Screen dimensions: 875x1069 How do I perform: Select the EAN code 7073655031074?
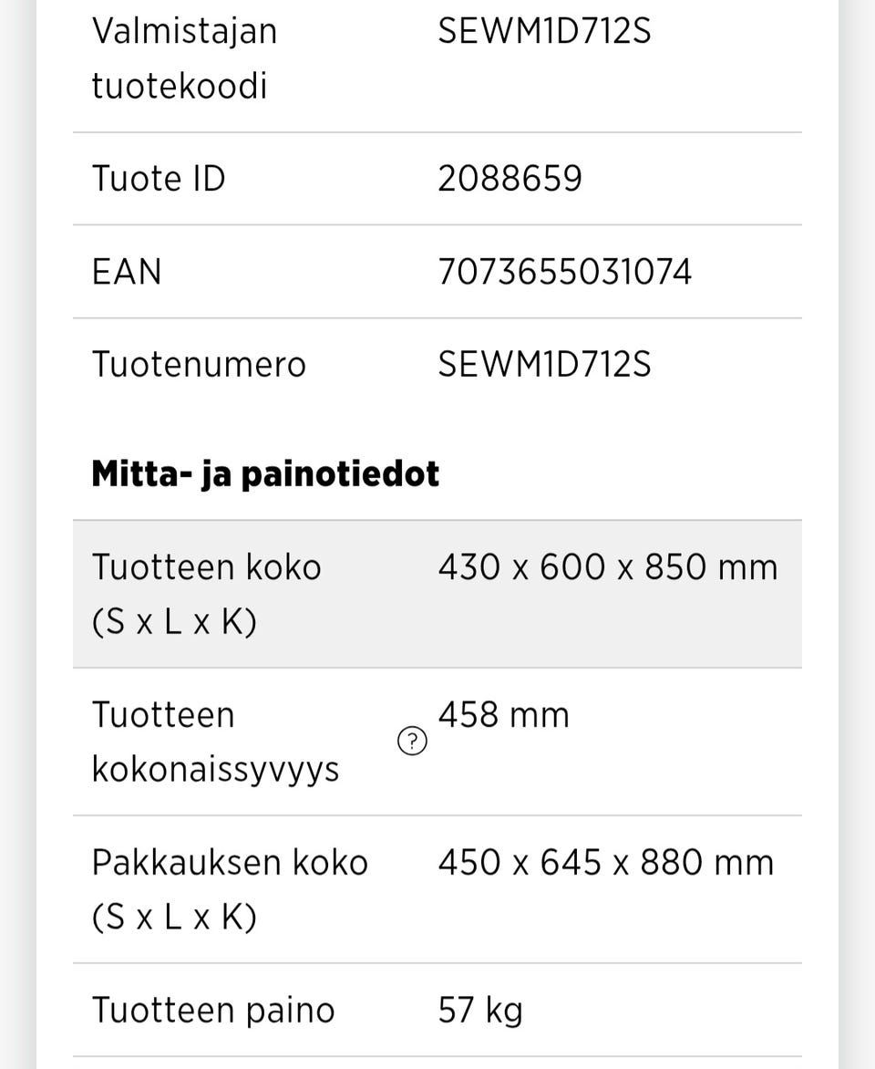pyautogui.click(x=564, y=272)
